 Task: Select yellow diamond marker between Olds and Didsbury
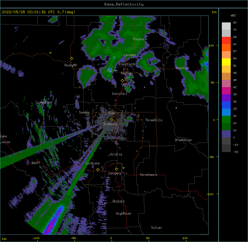112,120
